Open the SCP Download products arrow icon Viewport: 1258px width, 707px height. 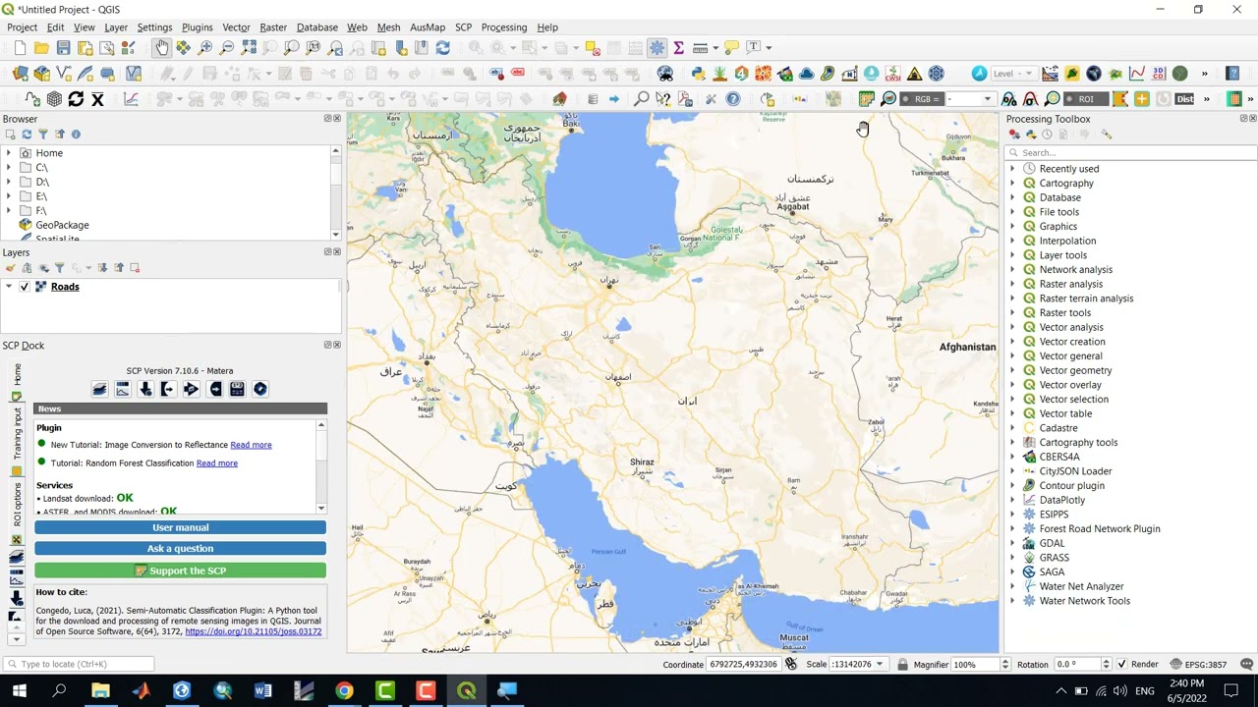click(145, 390)
